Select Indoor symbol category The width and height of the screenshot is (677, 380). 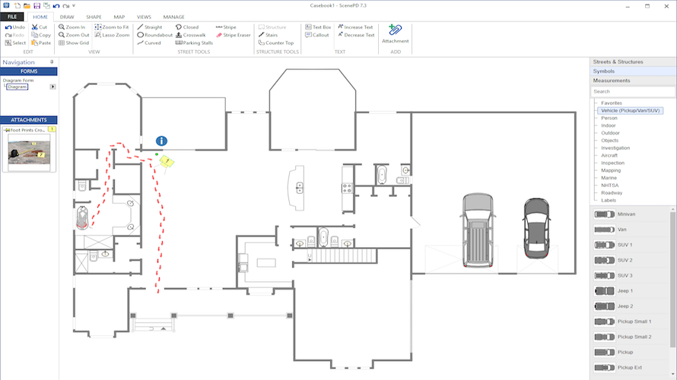(609, 125)
